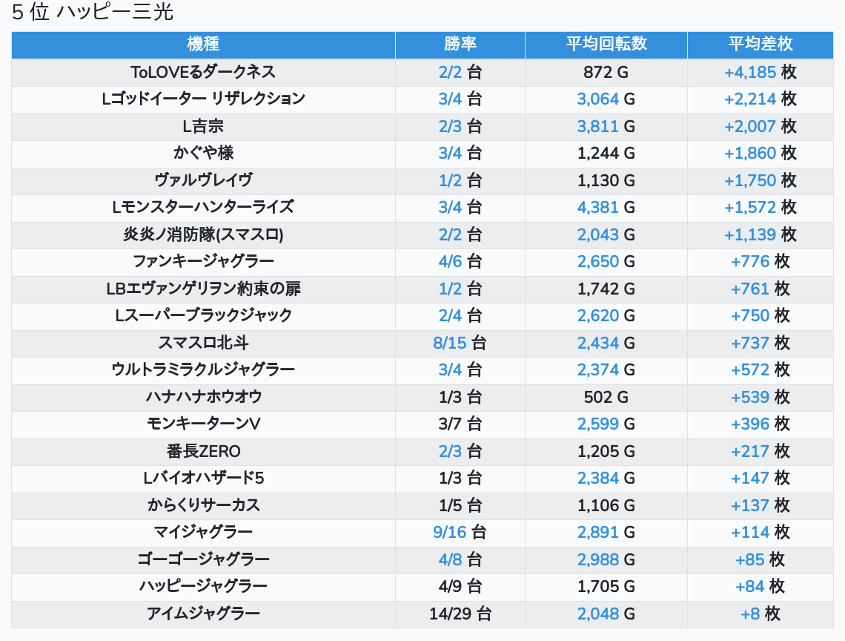Image resolution: width=845 pixels, height=641 pixels.
Task: Click the +4,185 枚 average difference
Action: (x=760, y=72)
